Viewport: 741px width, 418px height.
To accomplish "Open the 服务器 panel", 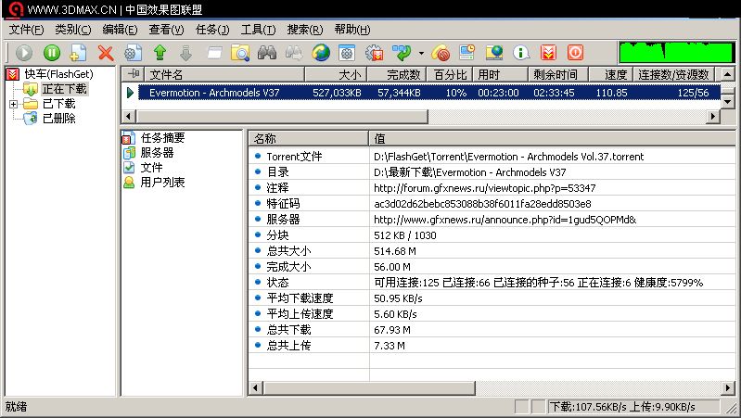I will click(x=157, y=153).
